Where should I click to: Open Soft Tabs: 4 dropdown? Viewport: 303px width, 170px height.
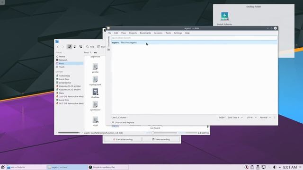point(235,118)
